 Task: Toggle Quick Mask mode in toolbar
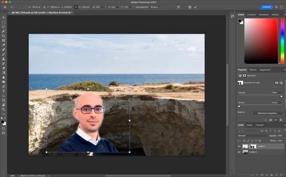coord(3,129)
